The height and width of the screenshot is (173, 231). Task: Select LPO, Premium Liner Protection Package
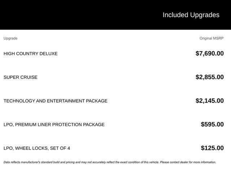54,125
